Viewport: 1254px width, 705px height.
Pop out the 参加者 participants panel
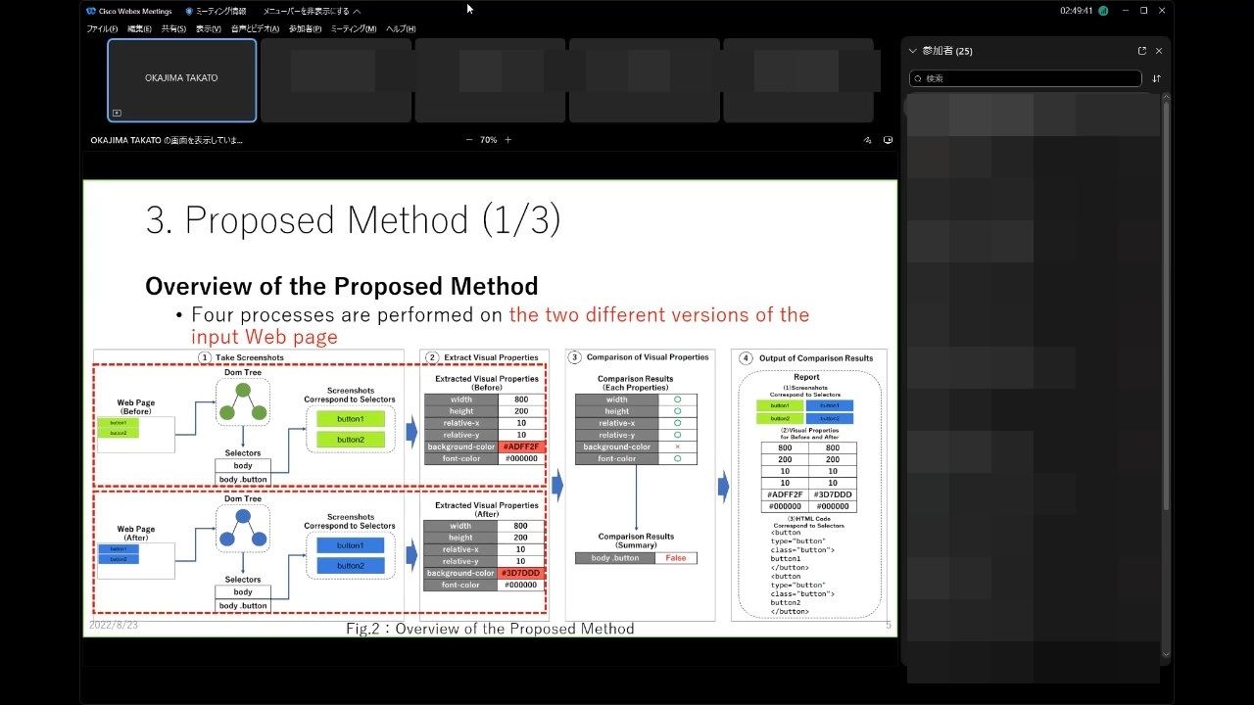[x=1141, y=51]
